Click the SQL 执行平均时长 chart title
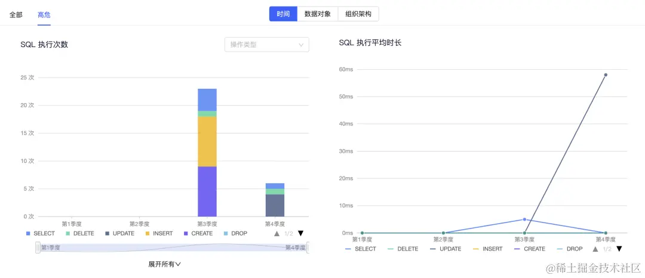The height and width of the screenshot is (278, 645). coord(370,42)
